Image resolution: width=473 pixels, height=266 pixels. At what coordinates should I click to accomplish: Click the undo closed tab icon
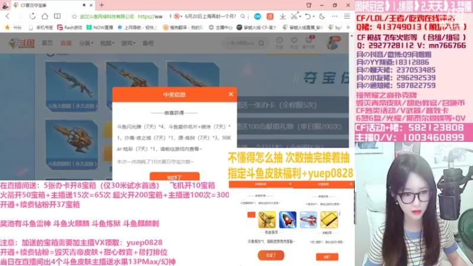pyautogui.click(x=307, y=17)
